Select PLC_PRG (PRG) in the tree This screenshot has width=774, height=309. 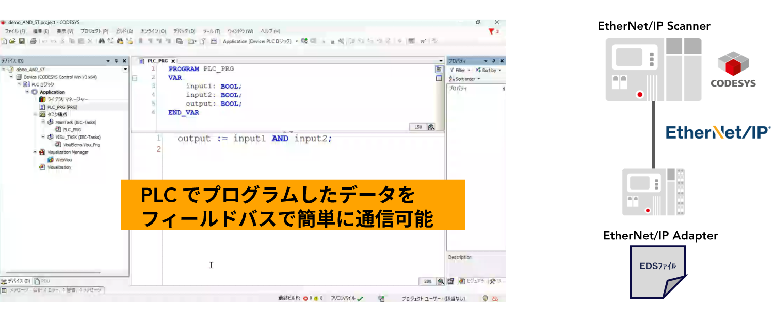(x=61, y=107)
